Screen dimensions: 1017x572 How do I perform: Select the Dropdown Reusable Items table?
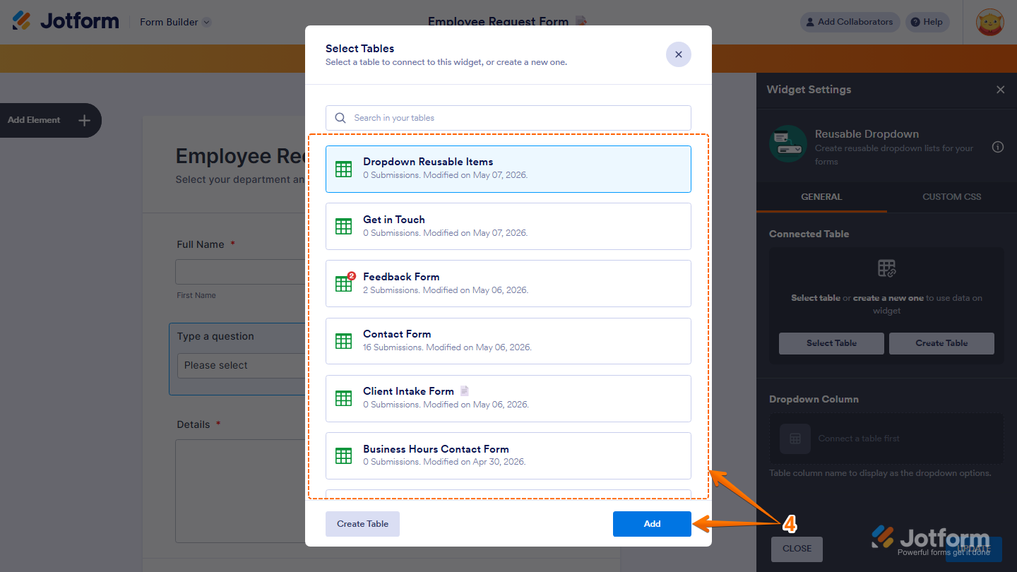pyautogui.click(x=508, y=169)
